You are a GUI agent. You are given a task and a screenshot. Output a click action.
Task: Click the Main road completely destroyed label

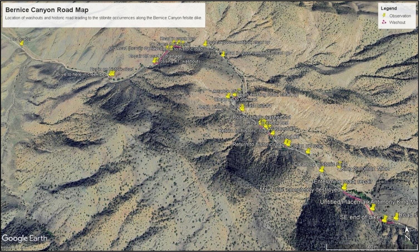[300, 190]
